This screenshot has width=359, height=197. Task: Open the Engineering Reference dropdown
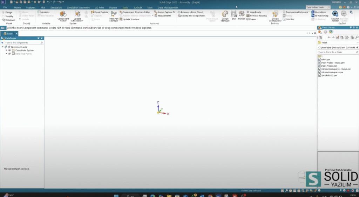(x=309, y=12)
